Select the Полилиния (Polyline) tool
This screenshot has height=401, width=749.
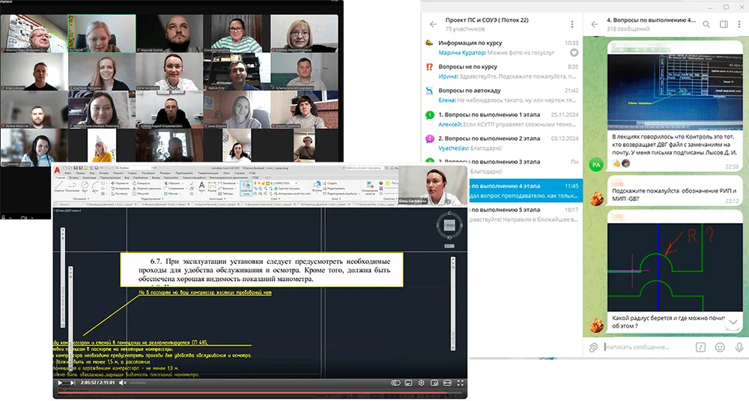click(72, 186)
